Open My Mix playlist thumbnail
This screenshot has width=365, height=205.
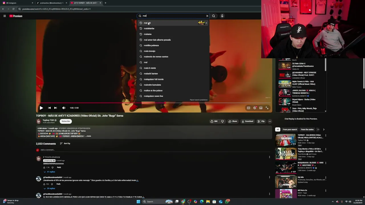pos(286,182)
